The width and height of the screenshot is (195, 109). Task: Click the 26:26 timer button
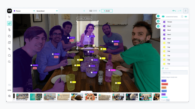pyautogui.click(x=107, y=11)
